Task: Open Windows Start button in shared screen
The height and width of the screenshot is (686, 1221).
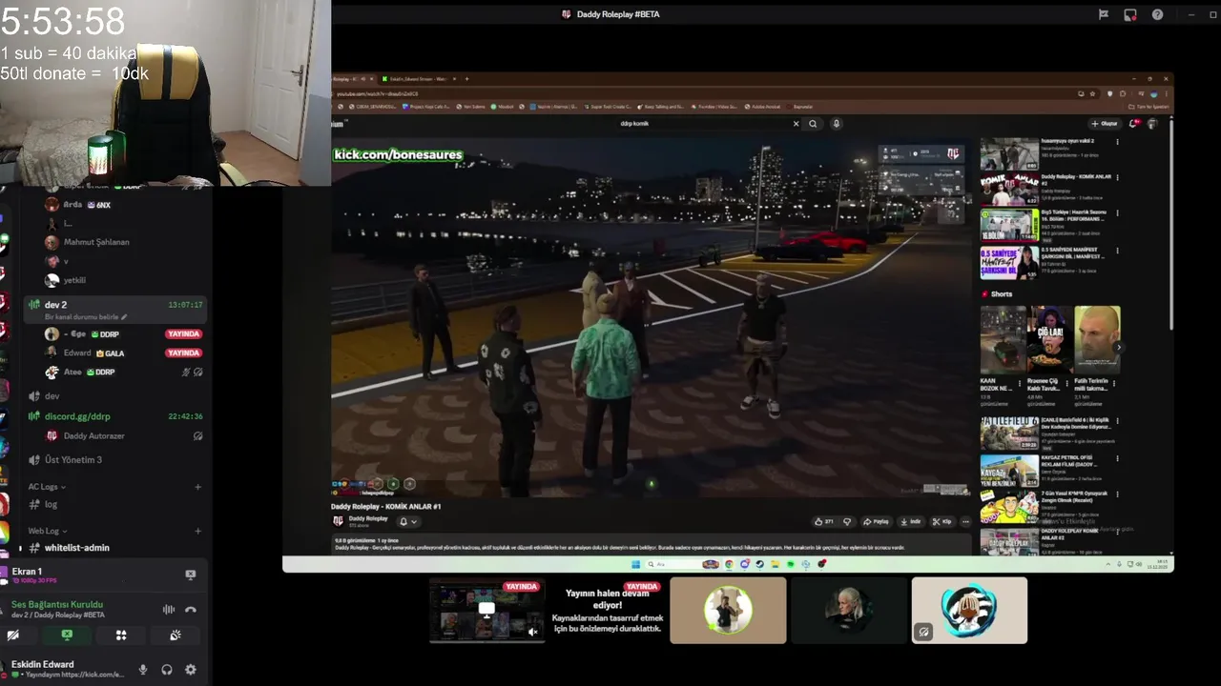Action: 636,564
